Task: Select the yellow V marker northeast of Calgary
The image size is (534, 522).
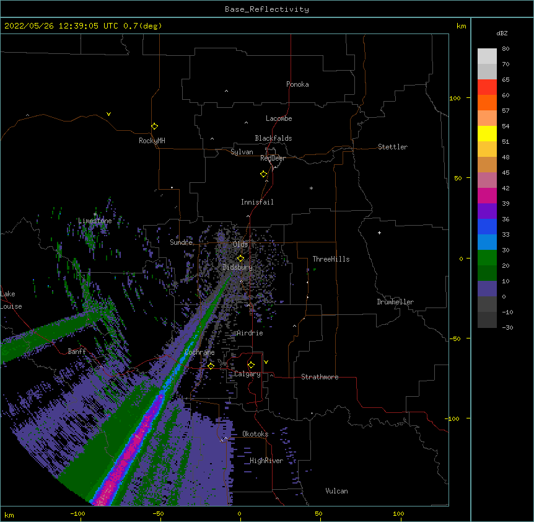Action: point(266,362)
